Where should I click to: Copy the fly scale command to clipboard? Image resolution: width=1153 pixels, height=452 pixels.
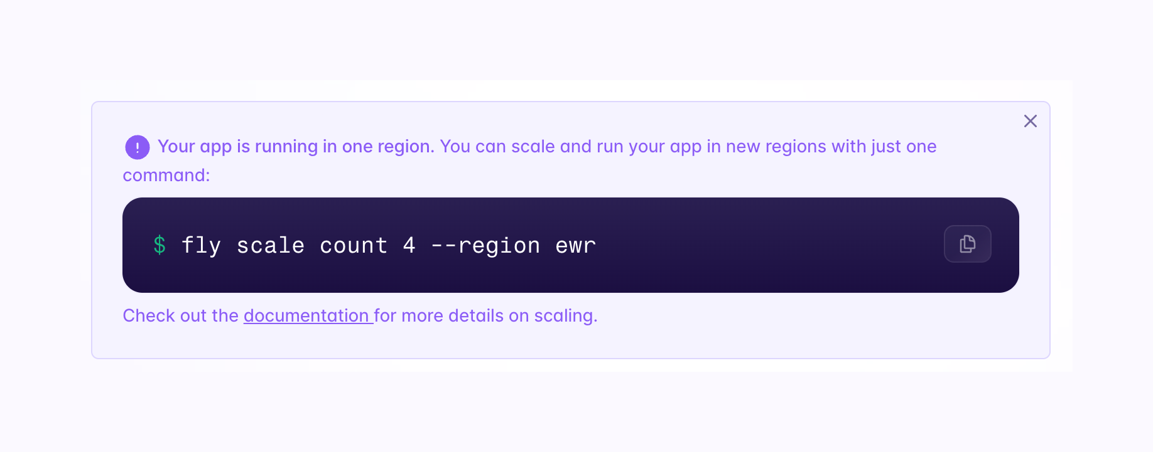(967, 244)
